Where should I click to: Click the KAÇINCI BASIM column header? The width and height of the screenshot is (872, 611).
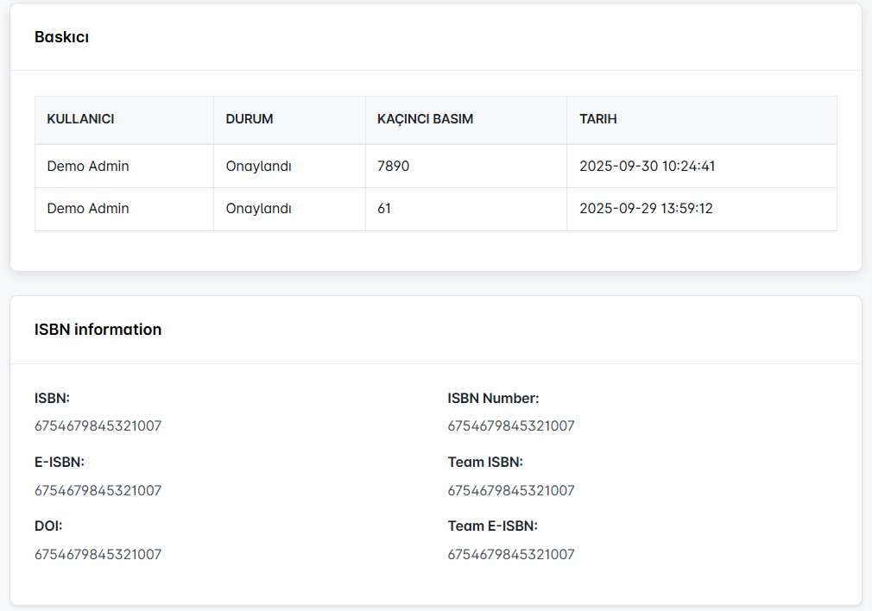425,119
